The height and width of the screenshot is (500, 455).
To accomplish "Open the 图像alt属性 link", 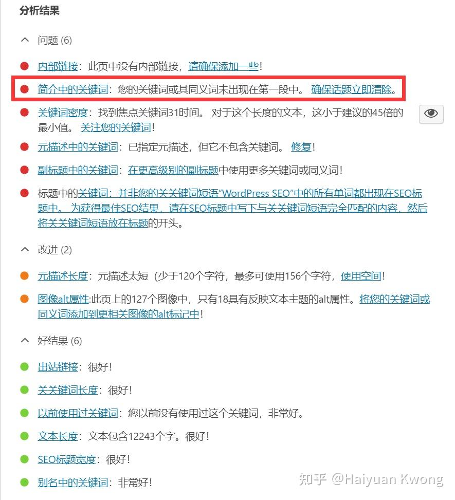I will [63, 299].
